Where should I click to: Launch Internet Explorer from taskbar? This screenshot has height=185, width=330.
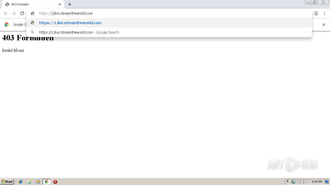(21, 182)
